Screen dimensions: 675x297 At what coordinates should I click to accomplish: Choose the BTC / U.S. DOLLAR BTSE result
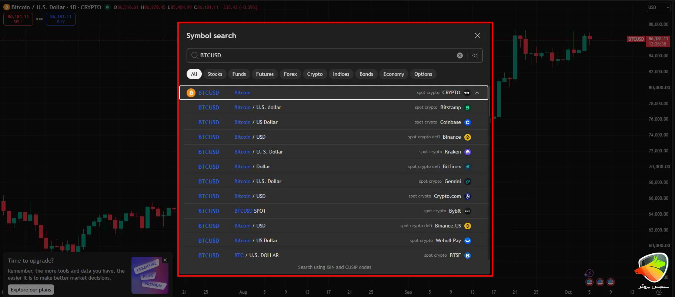pyautogui.click(x=334, y=256)
